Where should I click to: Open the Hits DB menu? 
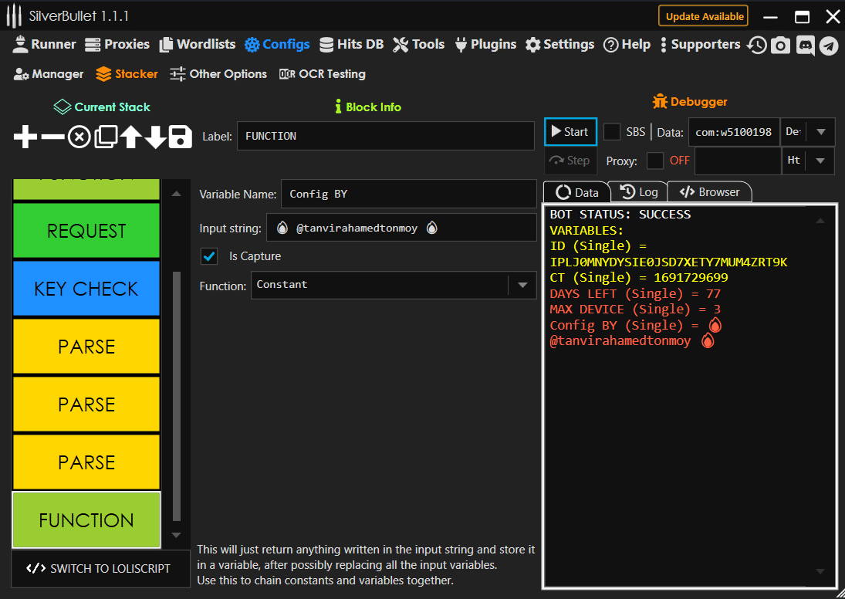(x=351, y=45)
